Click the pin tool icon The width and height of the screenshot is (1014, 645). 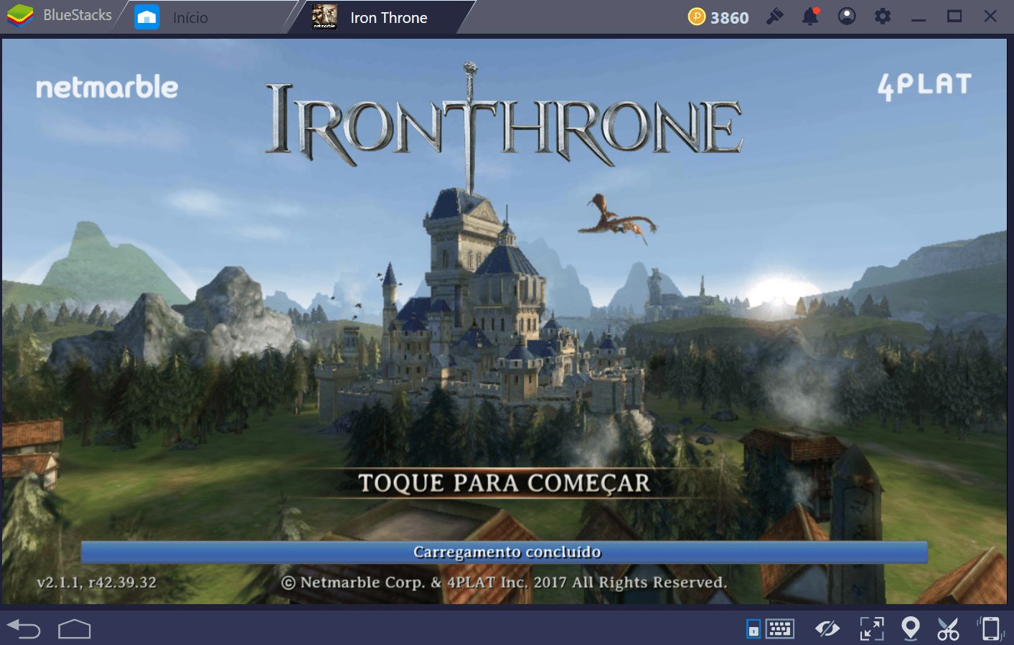click(775, 17)
